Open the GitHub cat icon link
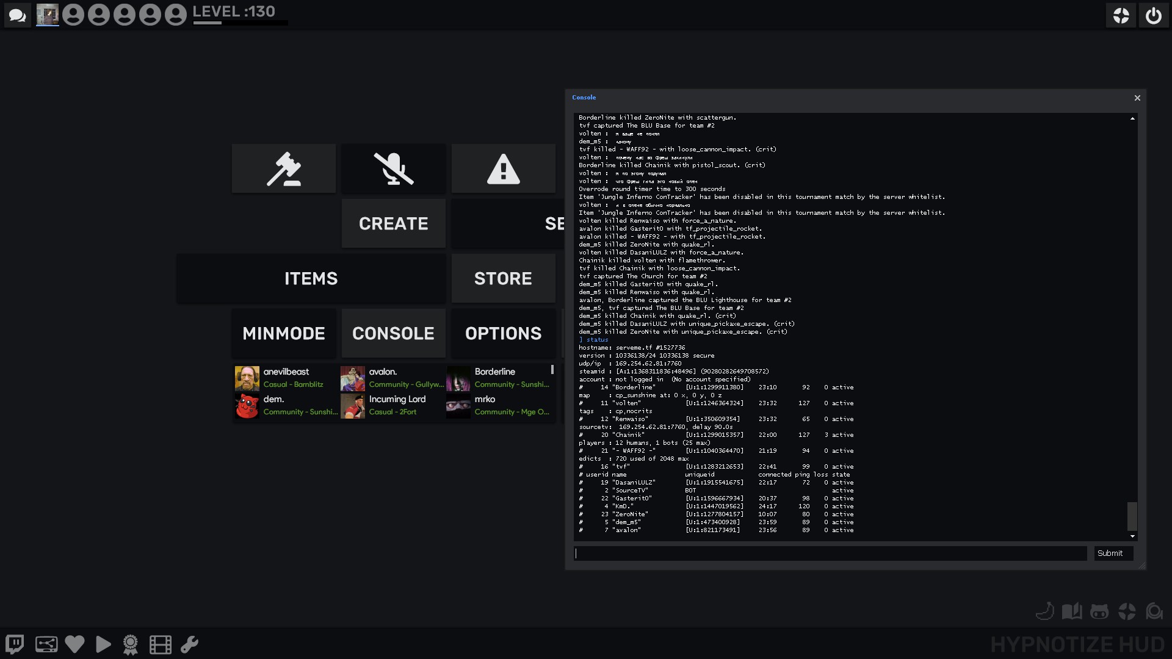The image size is (1172, 659). [x=1099, y=611]
